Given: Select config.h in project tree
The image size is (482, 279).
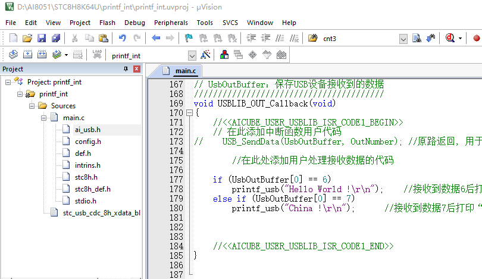Looking at the screenshot, I should click(88, 142).
